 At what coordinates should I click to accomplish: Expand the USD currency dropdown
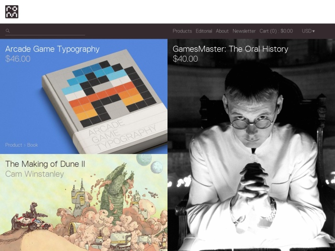click(x=308, y=31)
